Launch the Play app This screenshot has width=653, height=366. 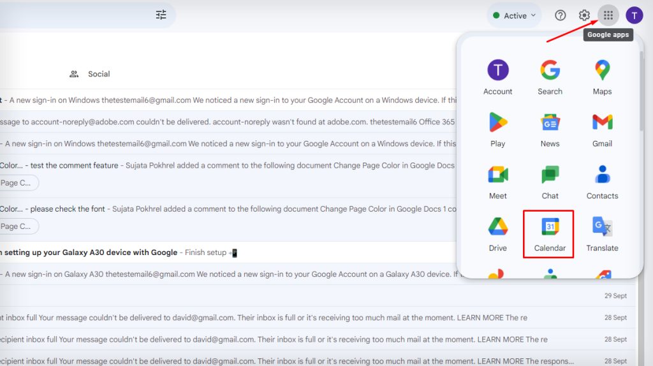497,129
